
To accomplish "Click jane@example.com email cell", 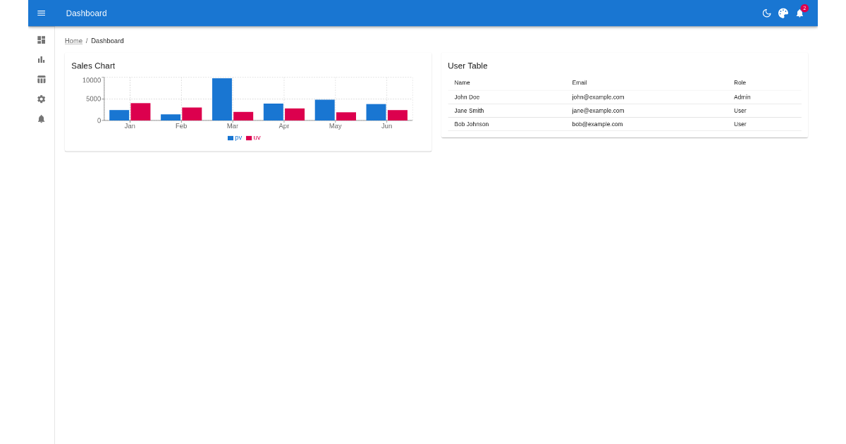I will pyautogui.click(x=598, y=111).
